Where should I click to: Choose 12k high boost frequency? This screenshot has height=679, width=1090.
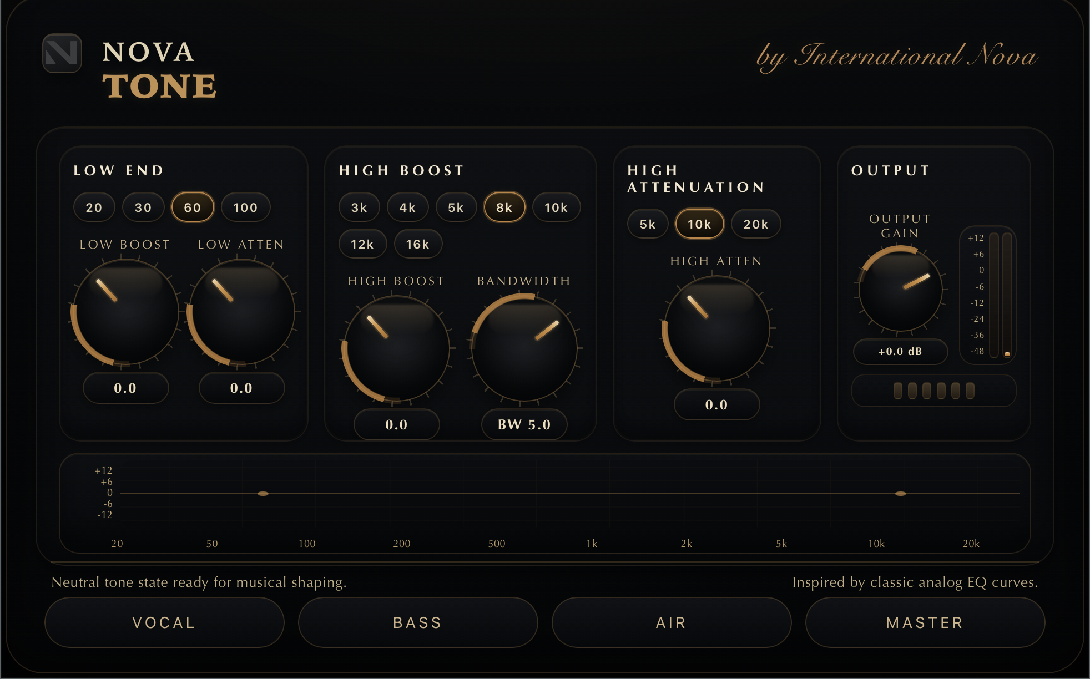coord(362,244)
